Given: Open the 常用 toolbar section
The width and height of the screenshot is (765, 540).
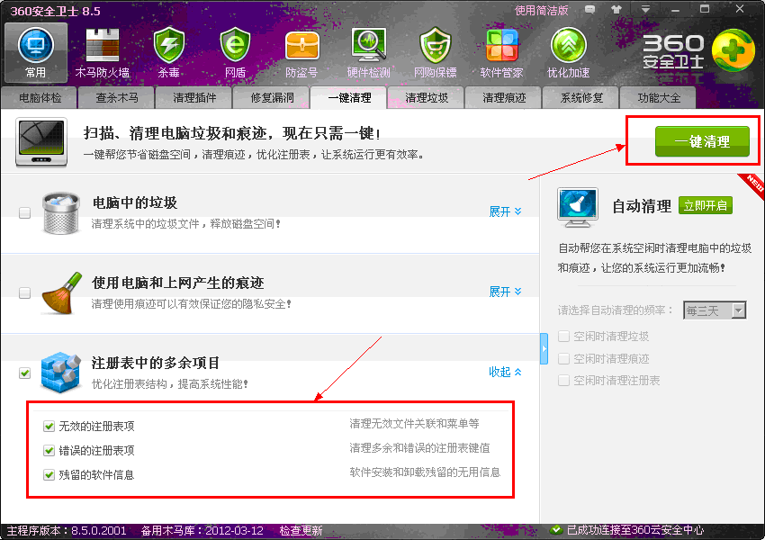Looking at the screenshot, I should point(36,53).
